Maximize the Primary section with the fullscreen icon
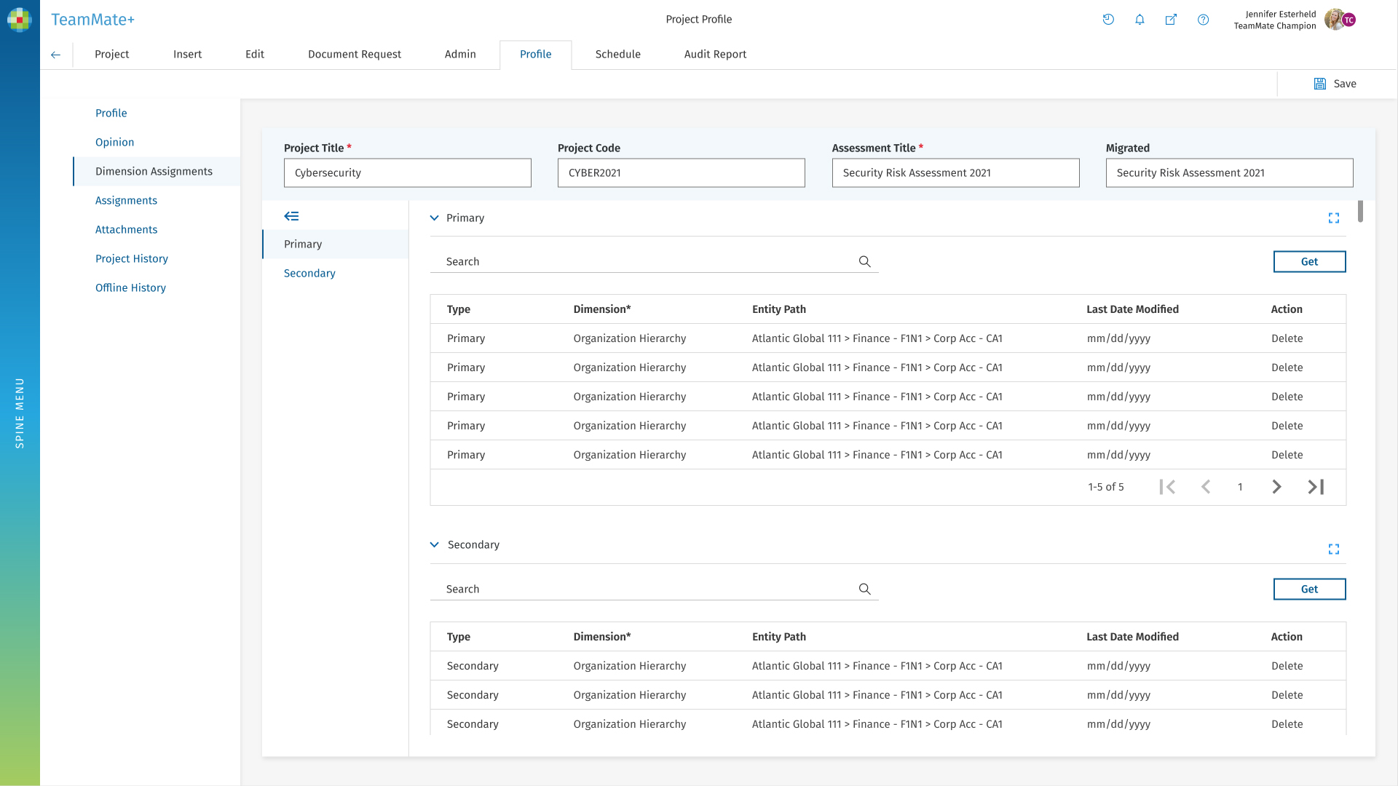 click(x=1333, y=218)
